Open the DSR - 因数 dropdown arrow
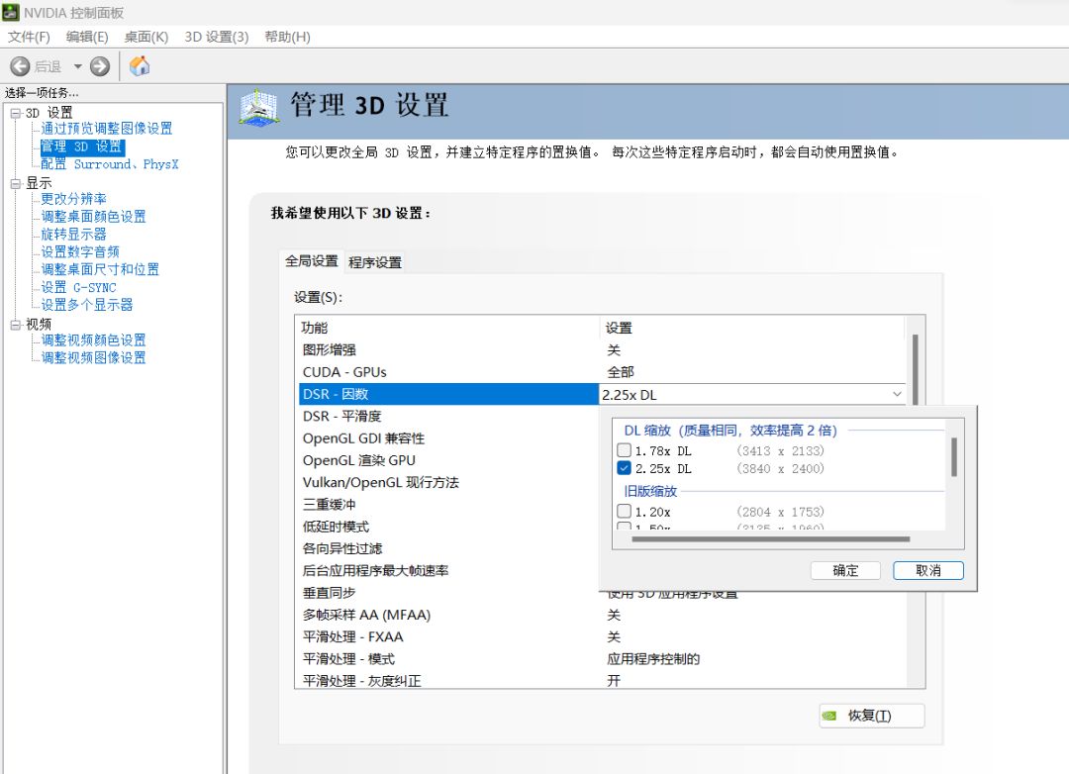 (897, 394)
